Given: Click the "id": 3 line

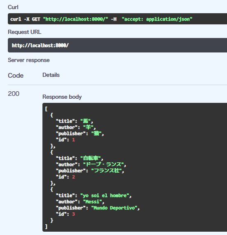Looking at the screenshot, I should [66, 214].
